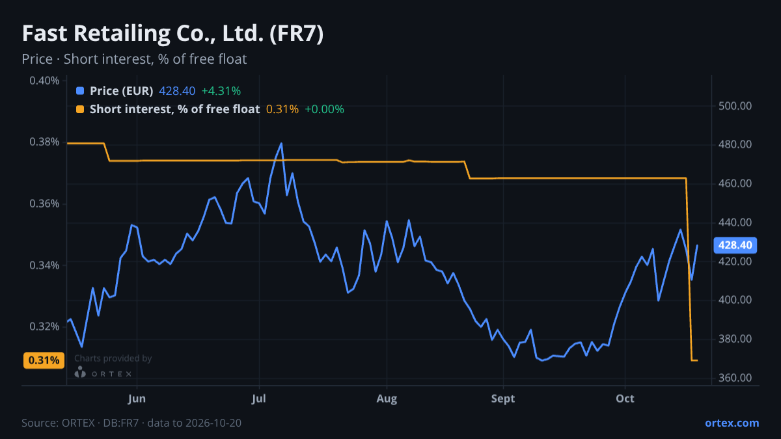Click the 500.00 right axis label

(735, 106)
